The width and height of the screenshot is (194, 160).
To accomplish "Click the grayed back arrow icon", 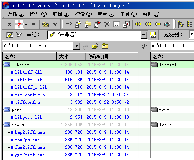I will 86,46.
